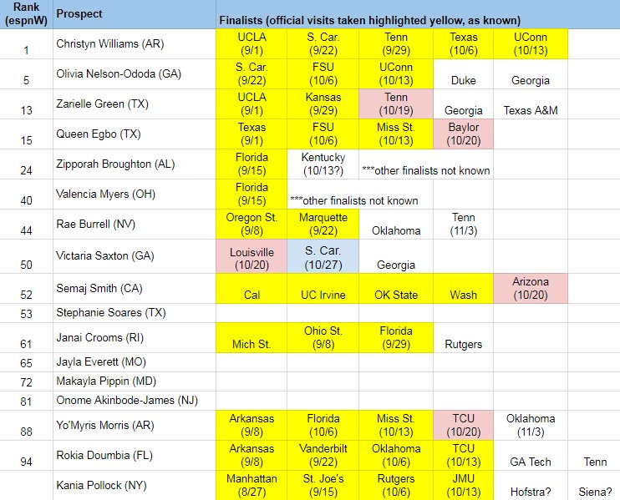Select OK State cell
Viewport: 620px width, 500px height.
click(x=396, y=288)
